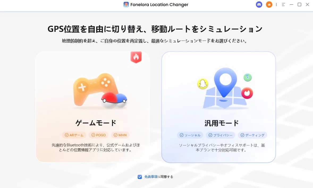Image resolution: width=313 pixels, height=188 pixels.
Task: Open the hamburger menu in title bar
Action: click(283, 5)
